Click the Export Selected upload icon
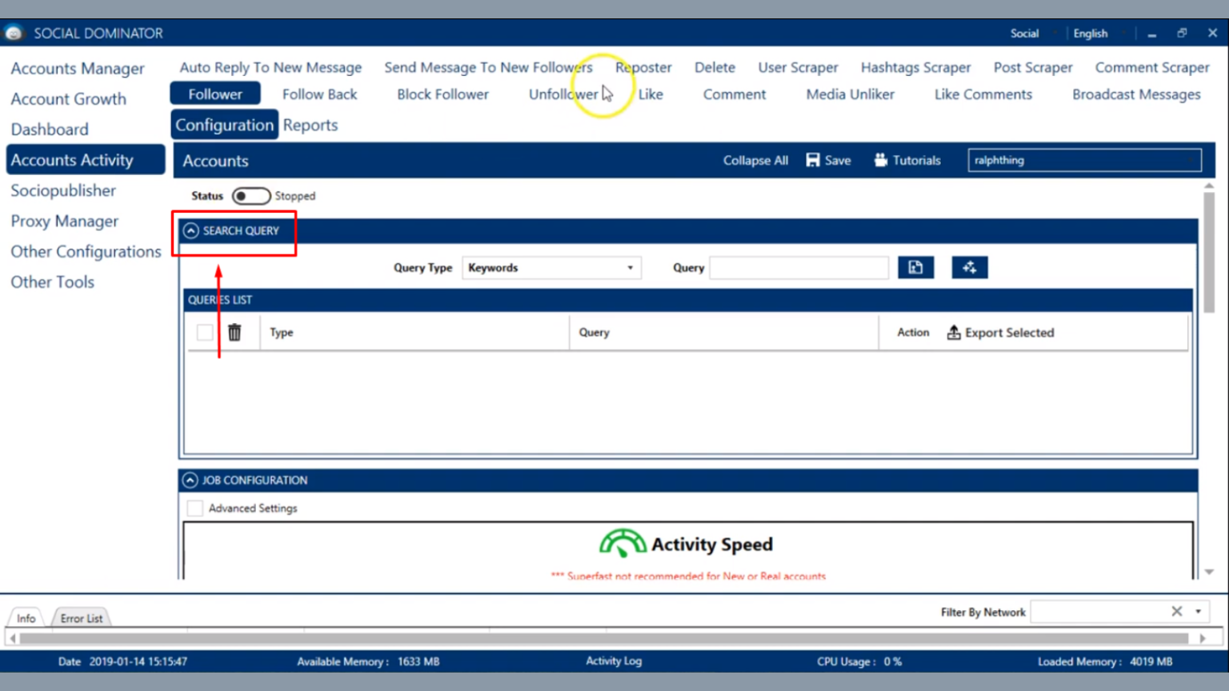 click(954, 332)
